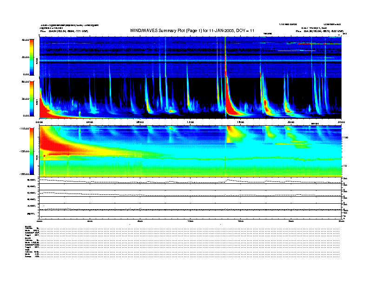Click the 20.00 label on RAD2 scale
This screenshot has height=284, width=368.
pyautogui.click(x=26, y=57)
